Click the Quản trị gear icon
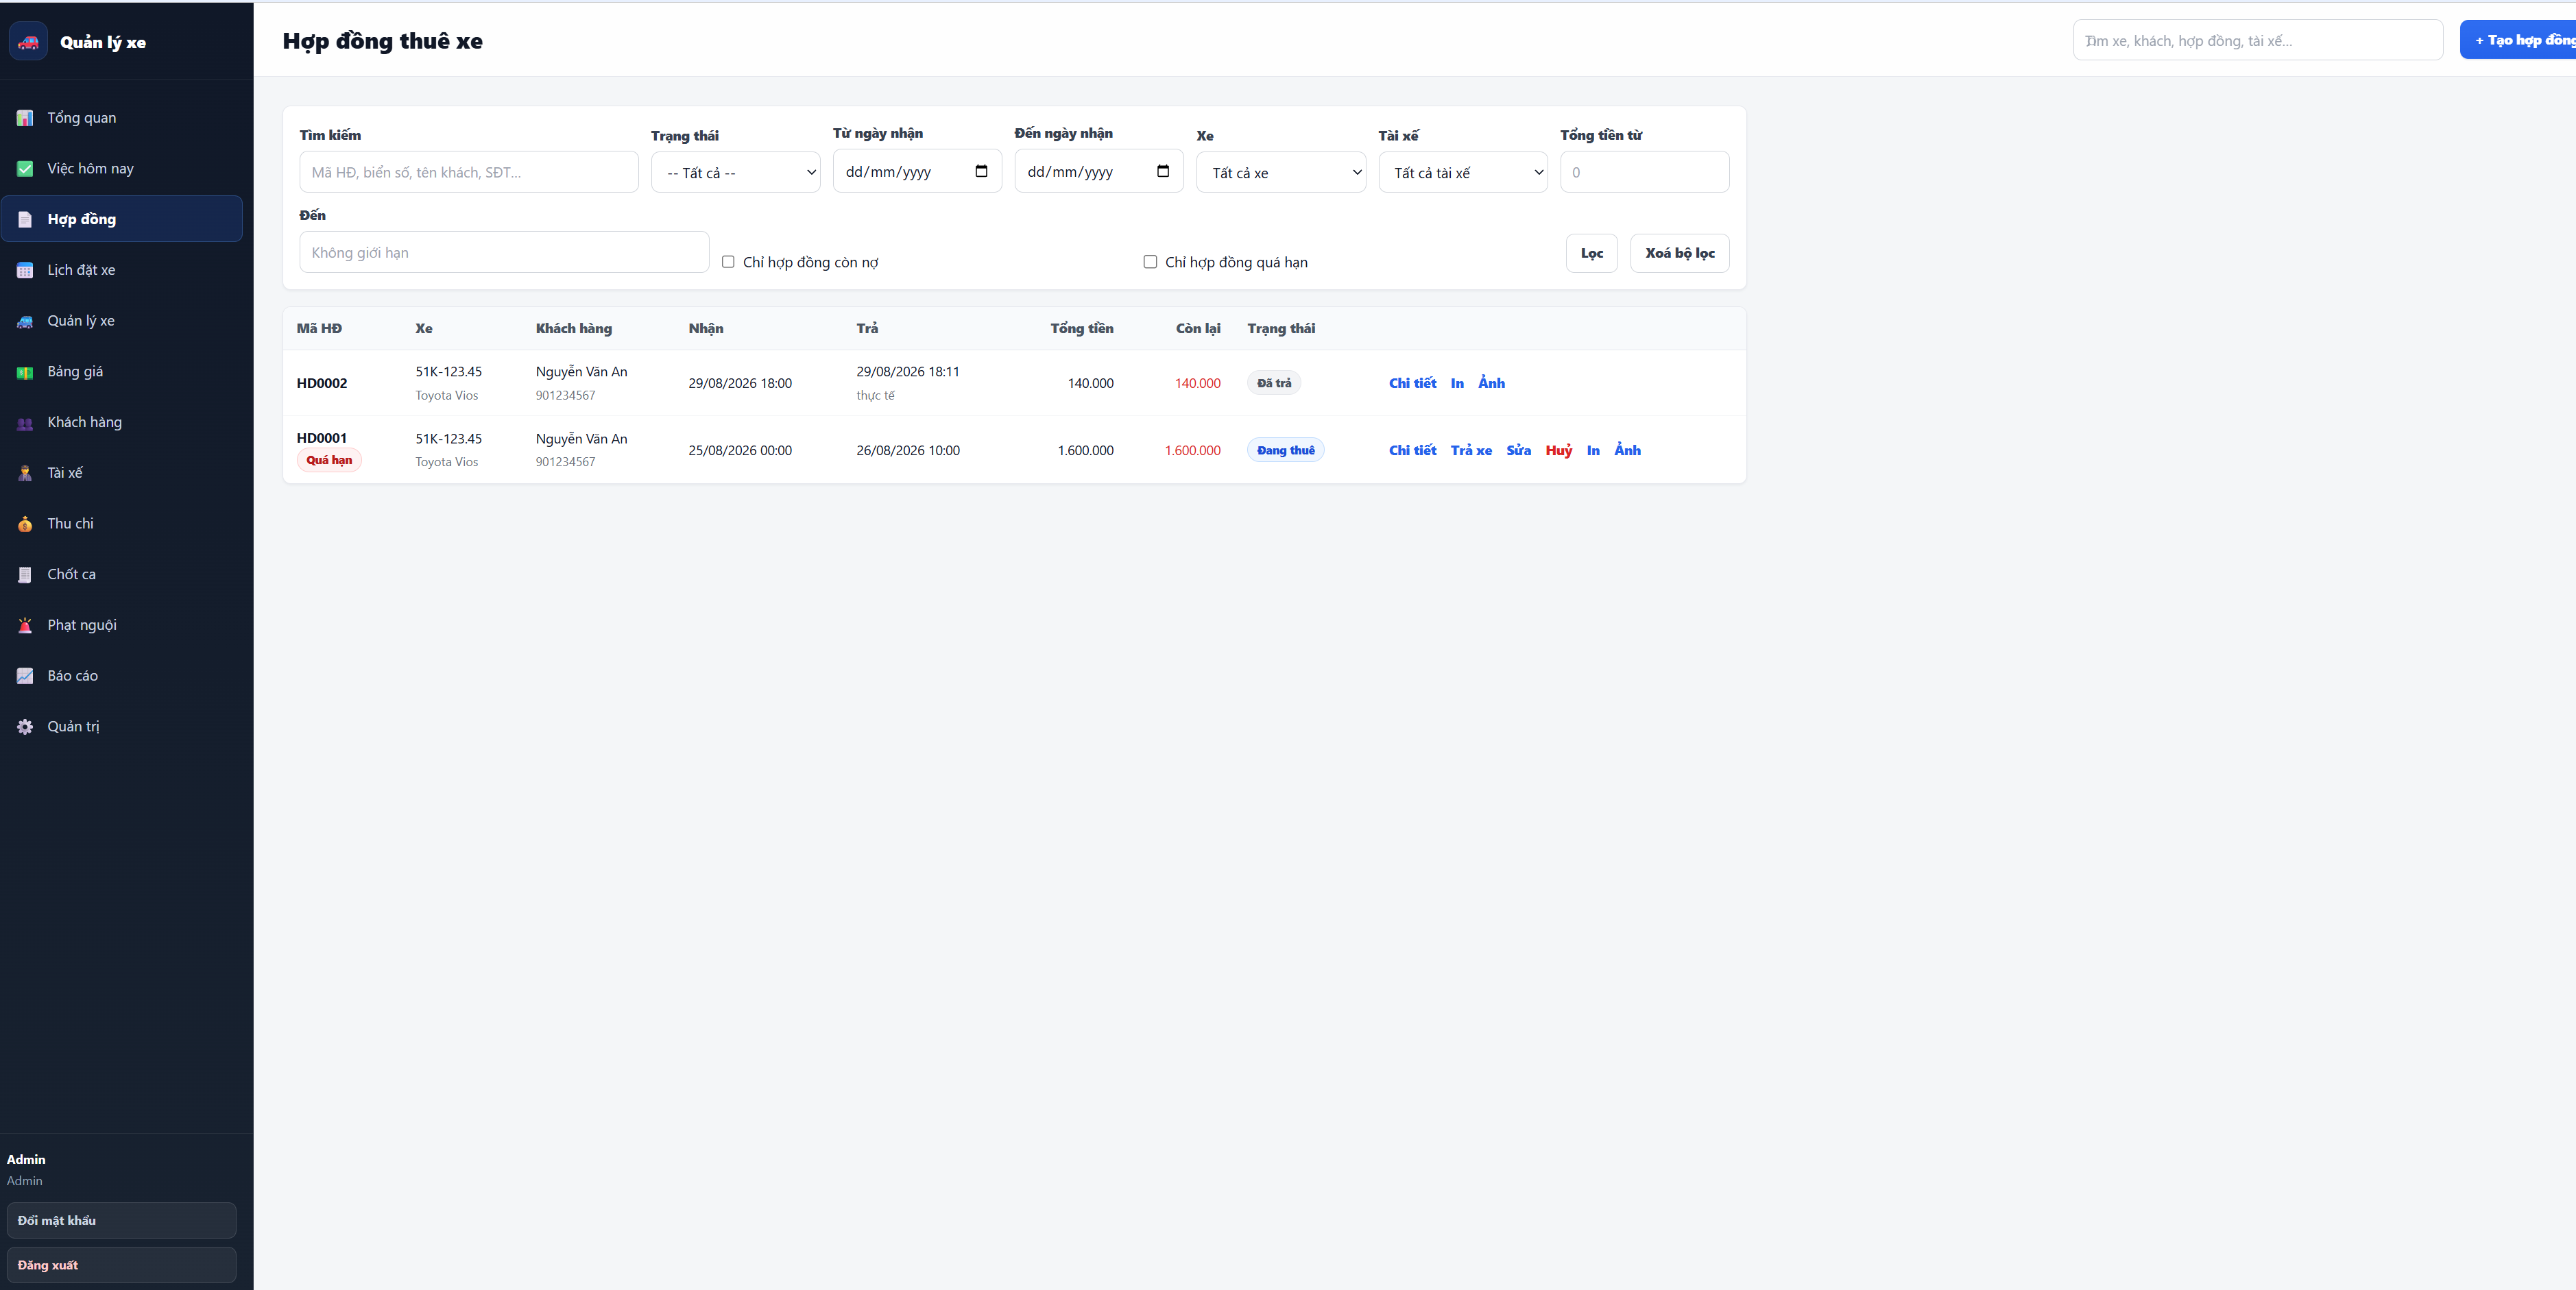Viewport: 2576px width, 1290px height. (25, 727)
